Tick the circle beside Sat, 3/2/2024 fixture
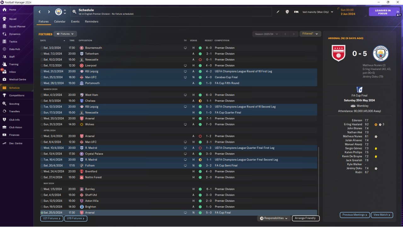This screenshot has height=227, width=403. pos(42,48)
